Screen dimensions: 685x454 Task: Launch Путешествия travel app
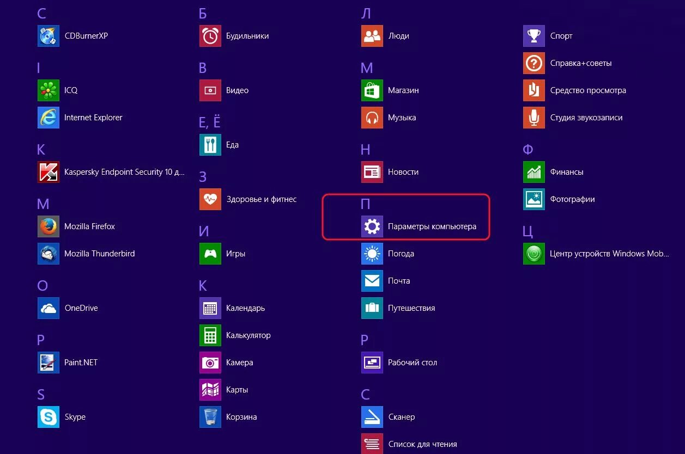372,308
